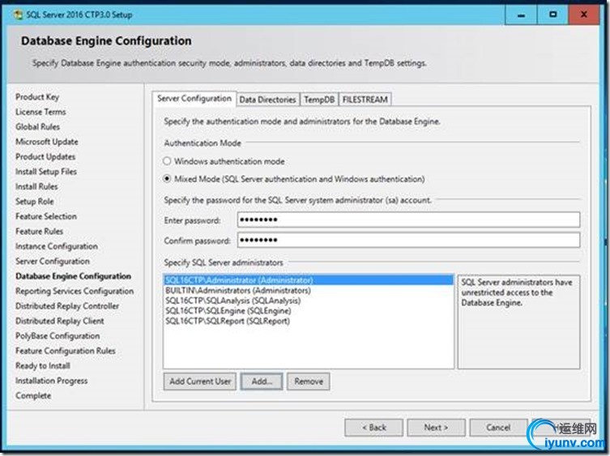The width and height of the screenshot is (610, 456).
Task: Minimize the SQL Server Setup window
Action: pyautogui.click(x=522, y=15)
